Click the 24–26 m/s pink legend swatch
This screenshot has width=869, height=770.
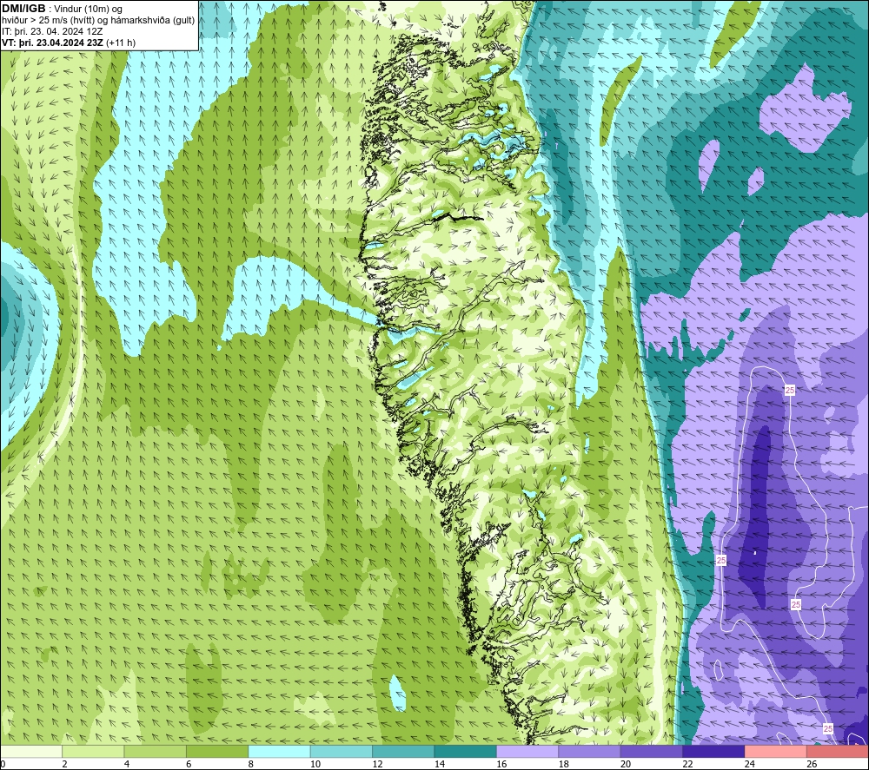point(776,751)
